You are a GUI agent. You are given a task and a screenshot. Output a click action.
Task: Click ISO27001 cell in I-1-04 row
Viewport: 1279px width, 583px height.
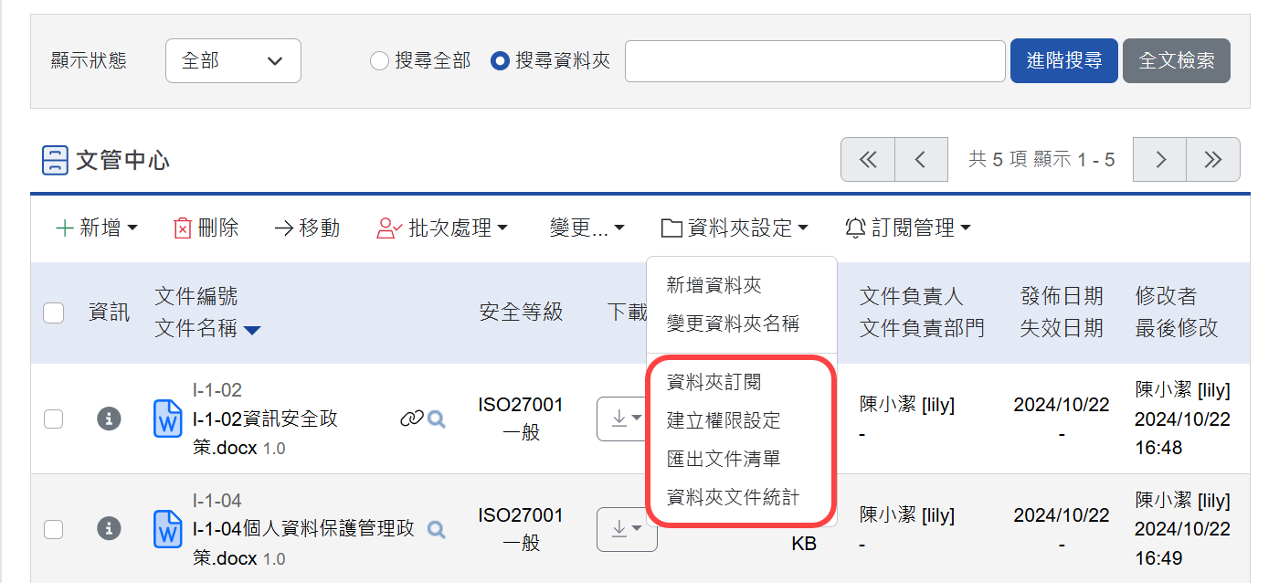tap(521, 515)
